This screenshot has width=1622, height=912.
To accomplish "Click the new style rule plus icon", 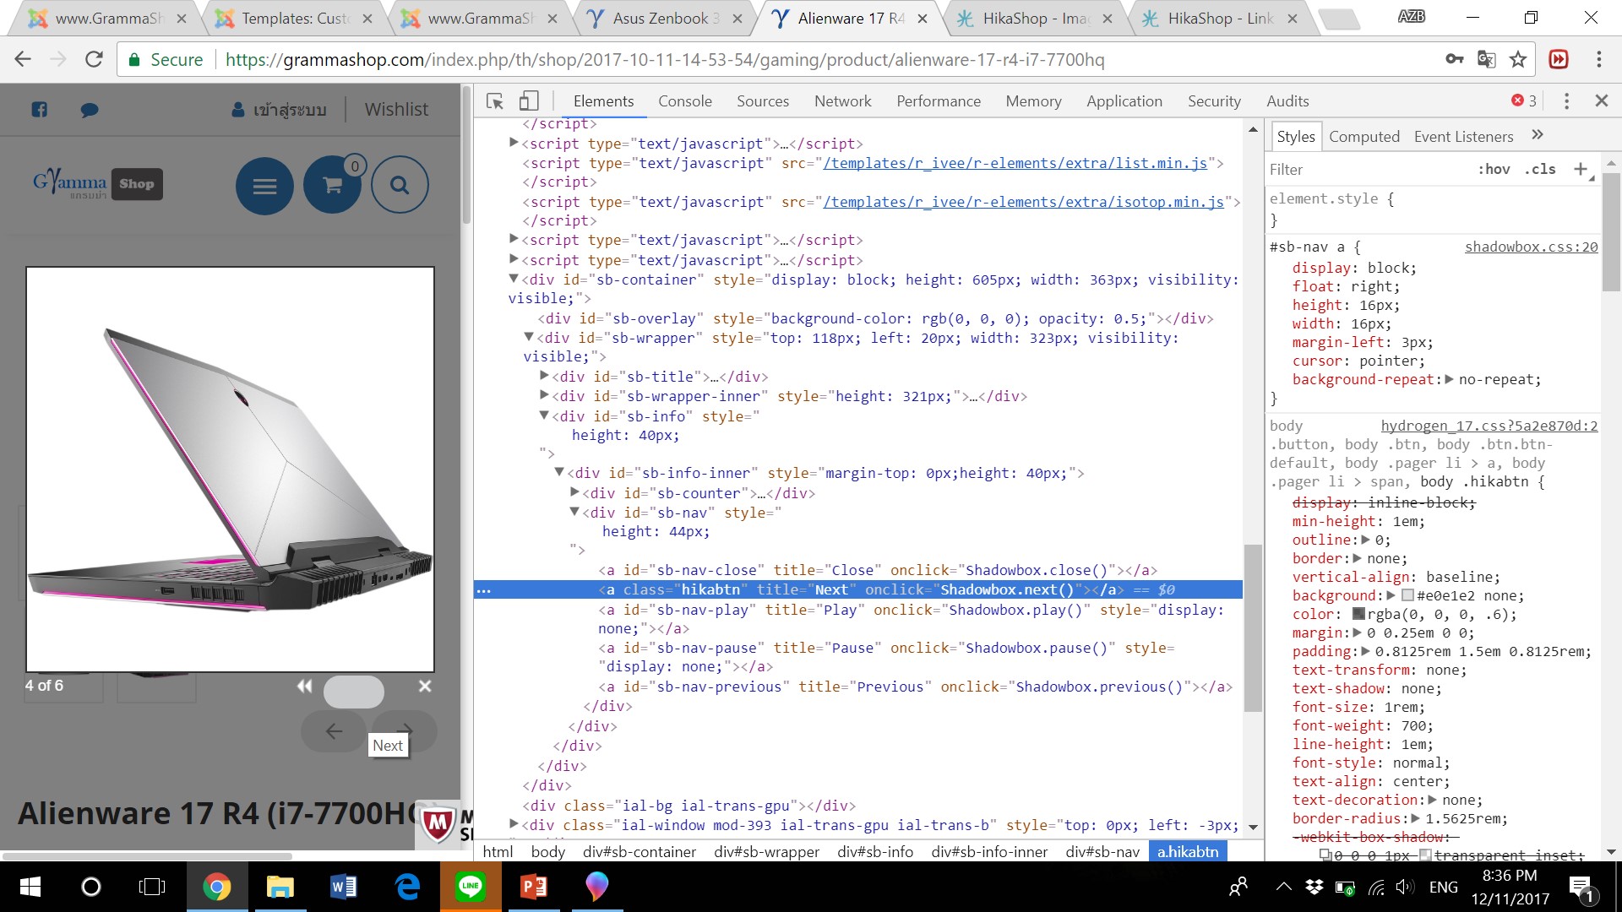I will 1581,169.
